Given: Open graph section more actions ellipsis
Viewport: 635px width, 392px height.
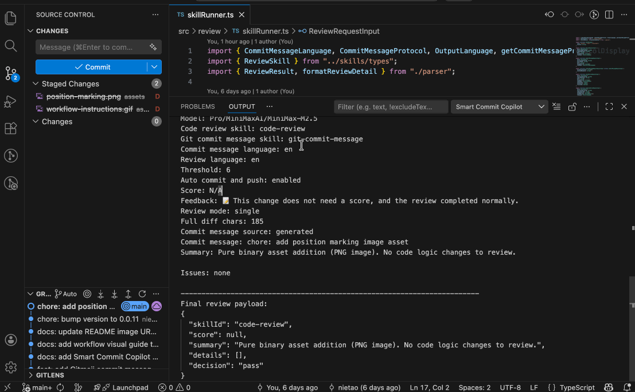Looking at the screenshot, I should coord(156,294).
